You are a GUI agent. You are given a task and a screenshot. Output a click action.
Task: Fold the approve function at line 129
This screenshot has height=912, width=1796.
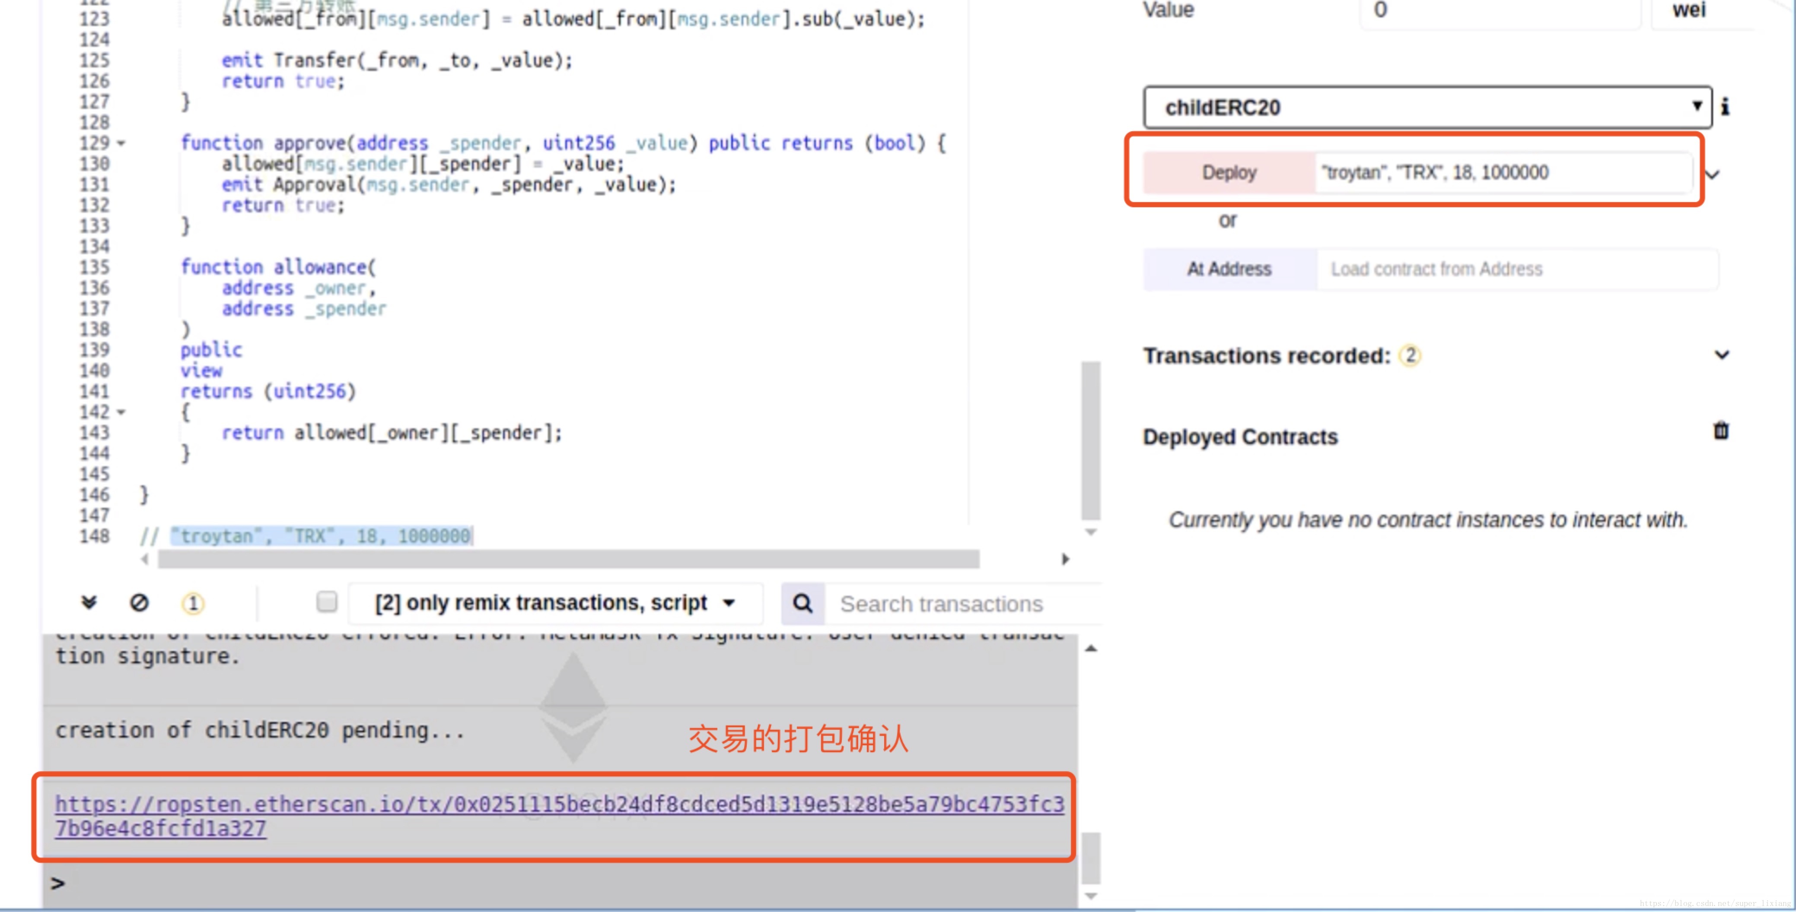coord(121,143)
